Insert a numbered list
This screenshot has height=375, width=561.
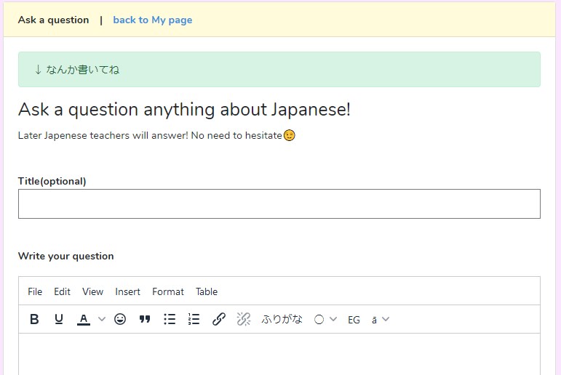coord(194,319)
